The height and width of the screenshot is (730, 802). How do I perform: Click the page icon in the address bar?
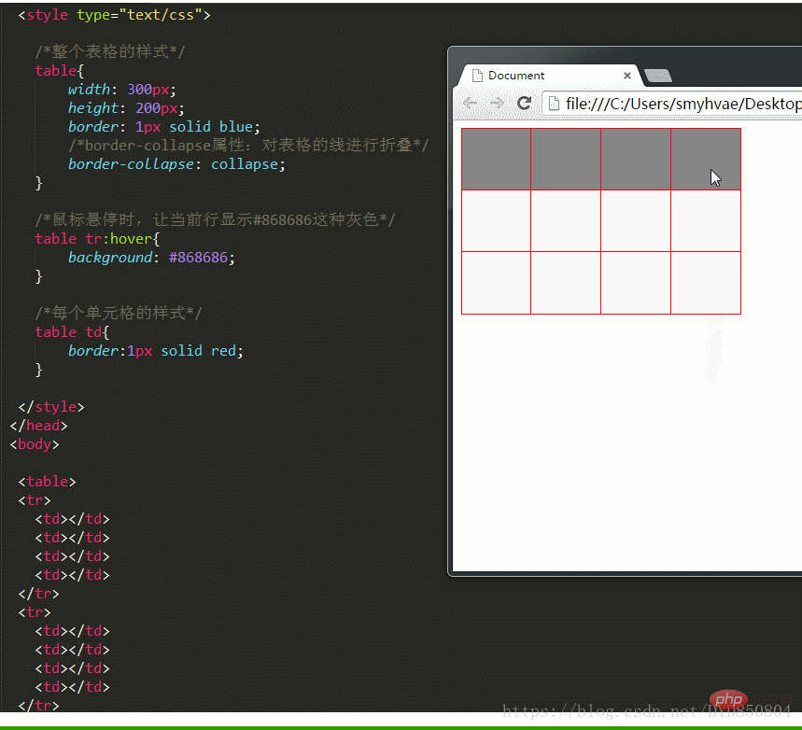[x=554, y=104]
